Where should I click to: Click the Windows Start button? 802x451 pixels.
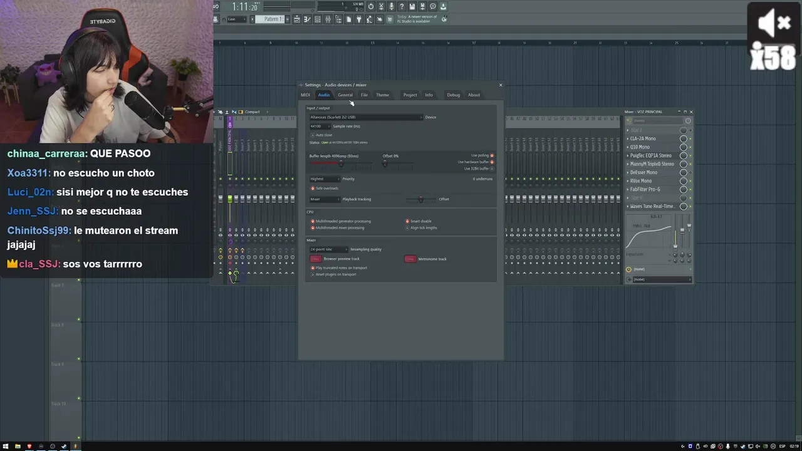pyautogui.click(x=6, y=447)
